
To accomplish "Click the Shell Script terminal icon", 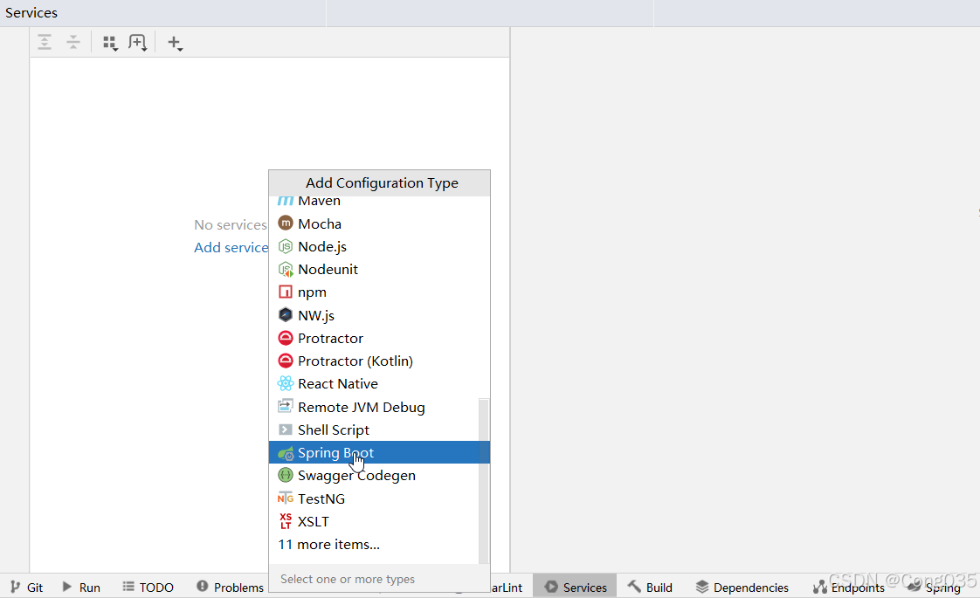I will click(286, 430).
